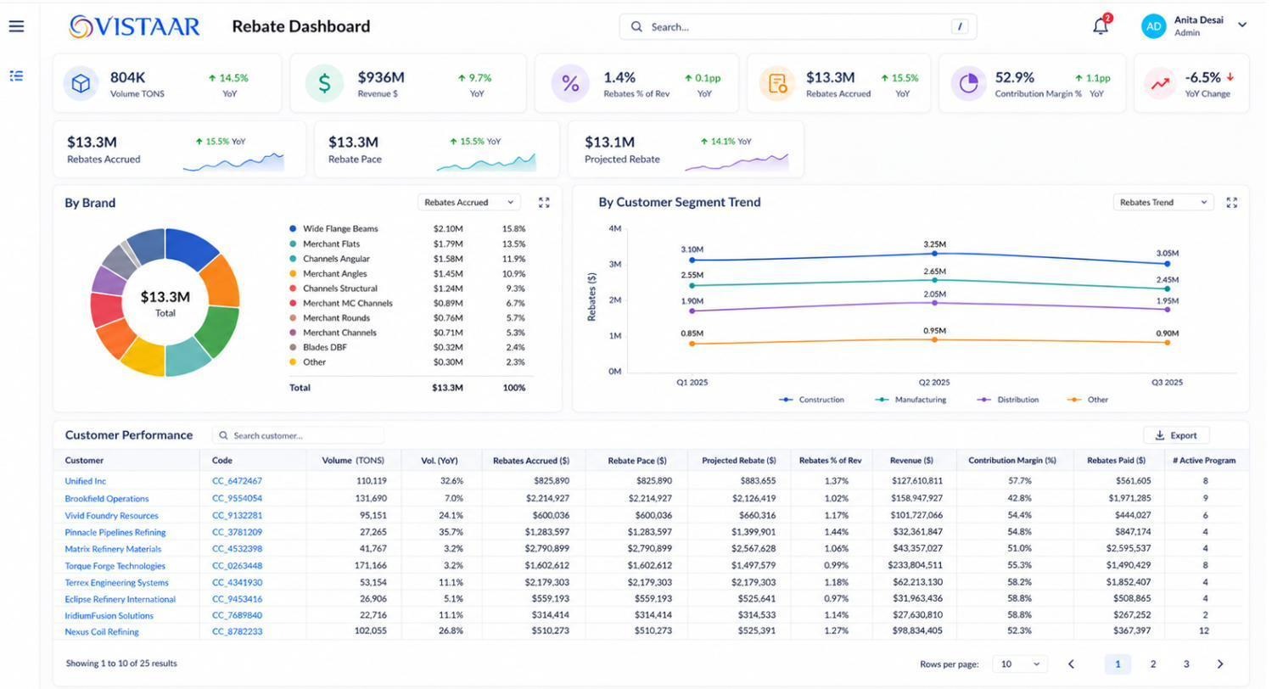Open Matrix Refinery Materials link

(x=113, y=550)
